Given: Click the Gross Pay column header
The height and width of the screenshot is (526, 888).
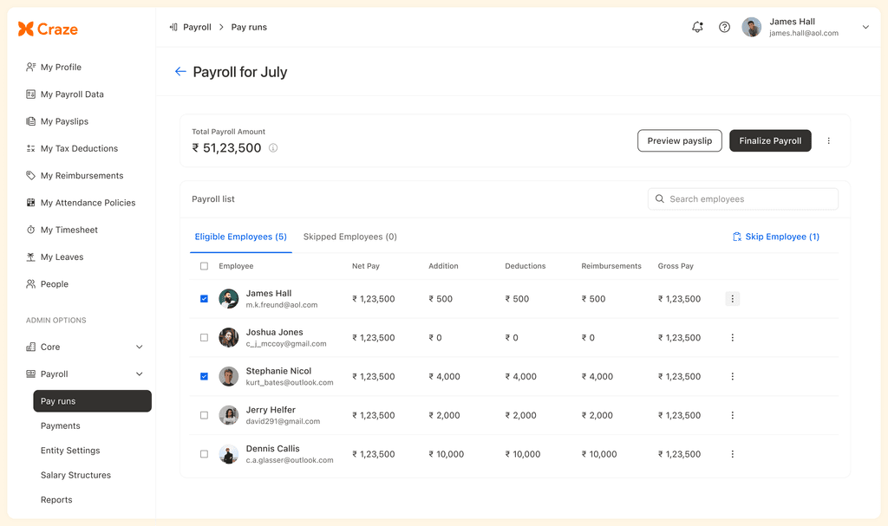Looking at the screenshot, I should (676, 266).
